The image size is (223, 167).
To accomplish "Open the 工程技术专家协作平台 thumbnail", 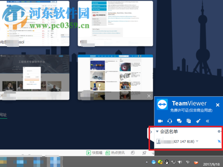I will pos(35,77).
